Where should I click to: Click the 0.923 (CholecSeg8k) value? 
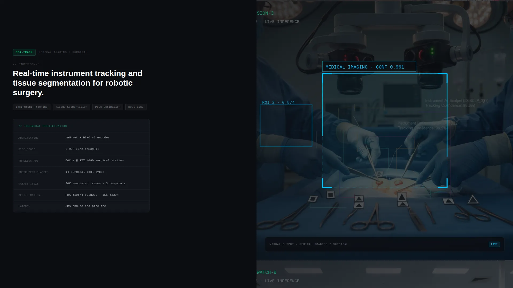(82, 149)
